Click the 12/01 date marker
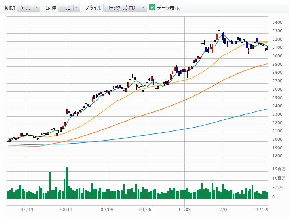 click(x=223, y=210)
